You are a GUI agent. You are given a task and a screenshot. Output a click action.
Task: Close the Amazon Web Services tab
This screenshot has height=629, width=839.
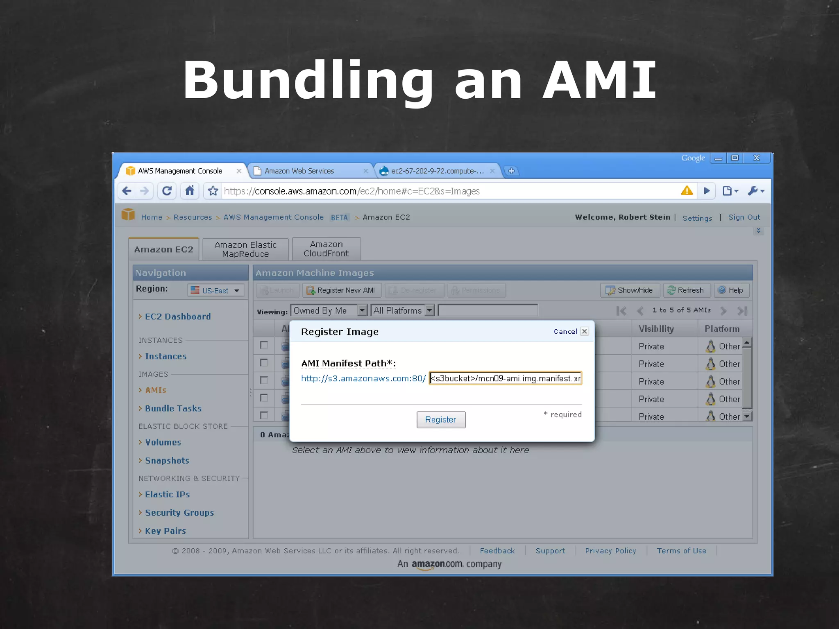[x=365, y=171]
